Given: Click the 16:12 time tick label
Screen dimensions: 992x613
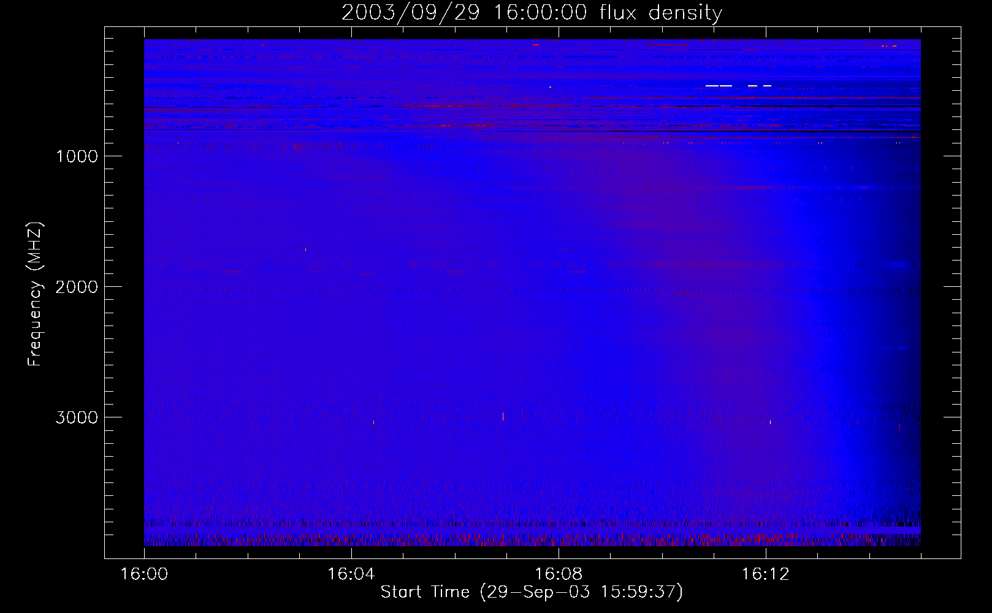Looking at the screenshot, I should [766, 574].
